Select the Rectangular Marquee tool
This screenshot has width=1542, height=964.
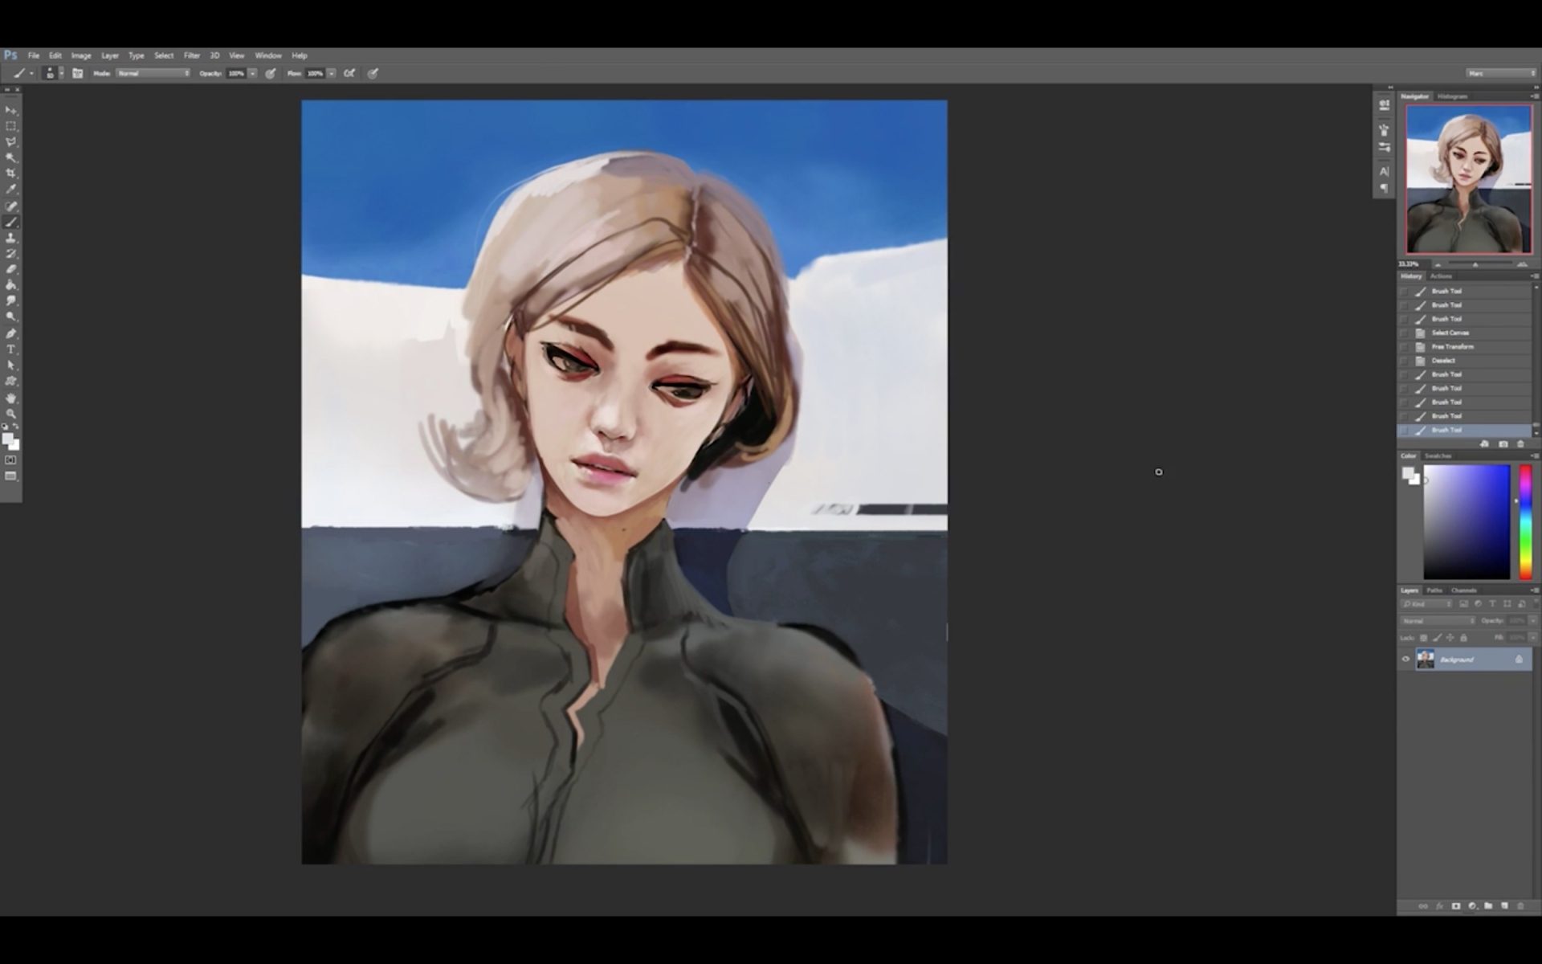coord(11,126)
